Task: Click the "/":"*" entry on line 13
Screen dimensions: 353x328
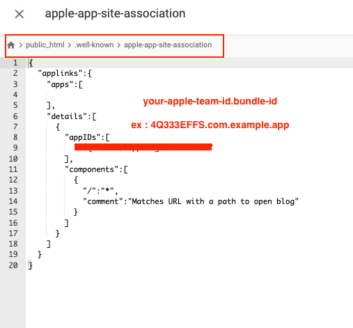Action: click(x=100, y=191)
